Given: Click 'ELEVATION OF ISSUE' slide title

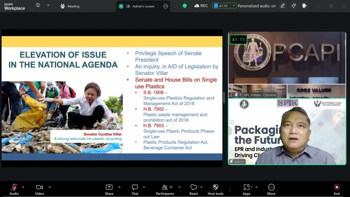Looking at the screenshot, I should coord(63,55).
